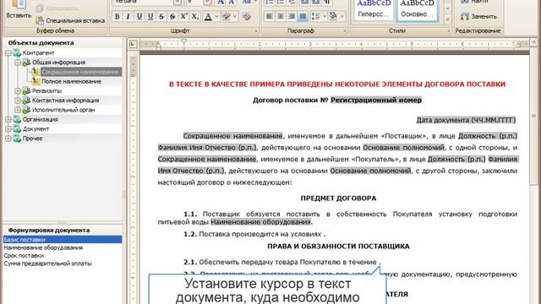Select the Гиперсс... style thumbnail
The image size is (541, 304).
(x=374, y=9)
